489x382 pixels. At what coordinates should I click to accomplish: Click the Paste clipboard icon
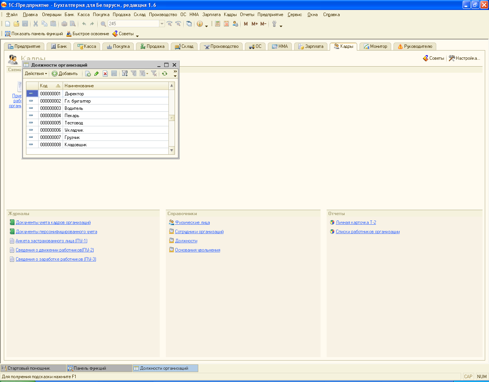(x=53, y=24)
